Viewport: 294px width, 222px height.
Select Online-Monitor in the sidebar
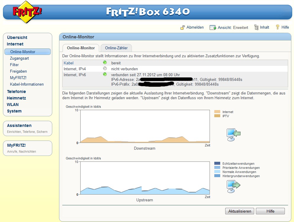tap(27, 52)
